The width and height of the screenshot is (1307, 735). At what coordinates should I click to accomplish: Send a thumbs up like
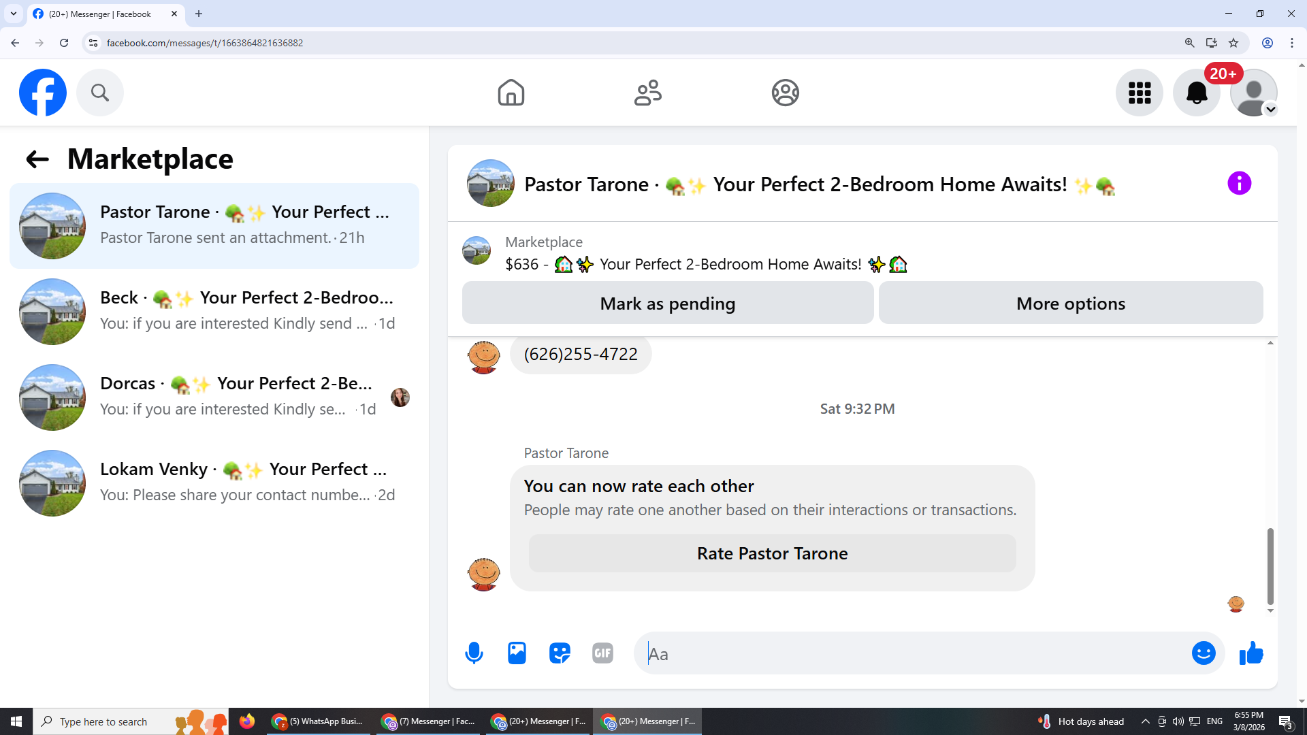1251,653
